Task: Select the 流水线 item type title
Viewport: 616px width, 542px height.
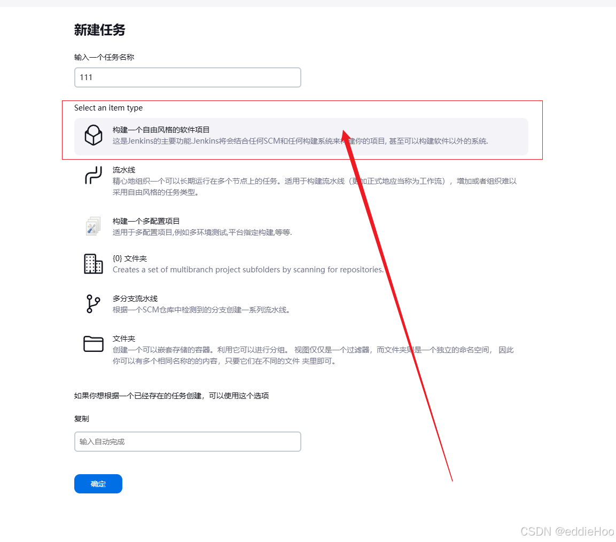Action: click(x=124, y=170)
